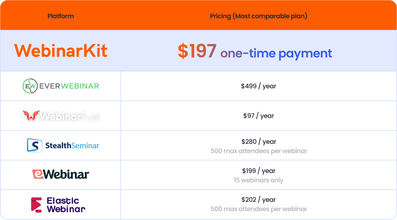This screenshot has width=397, height=220.
Task: Click the EVERWEBINAR logo text
Action: tap(69, 86)
